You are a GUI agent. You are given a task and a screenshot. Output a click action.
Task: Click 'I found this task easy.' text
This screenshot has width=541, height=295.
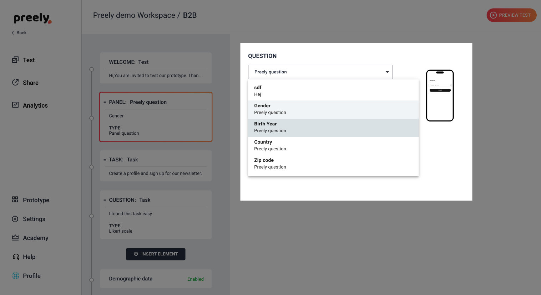tap(131, 214)
